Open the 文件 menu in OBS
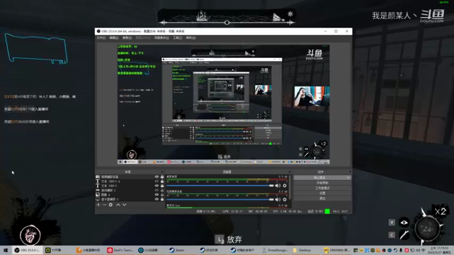The width and height of the screenshot is (454, 255). pyautogui.click(x=101, y=38)
